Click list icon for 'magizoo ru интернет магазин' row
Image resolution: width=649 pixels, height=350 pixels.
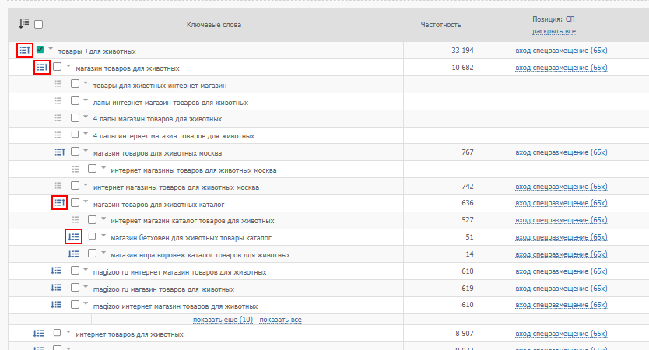click(57, 271)
